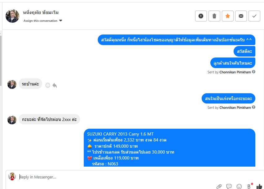
Task: Delete conversation using trash icon
Action: [214, 16]
